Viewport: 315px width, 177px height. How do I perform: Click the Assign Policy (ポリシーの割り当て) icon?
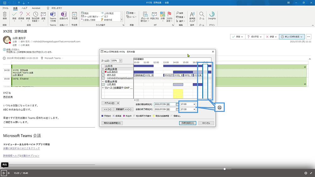tap(145, 14)
